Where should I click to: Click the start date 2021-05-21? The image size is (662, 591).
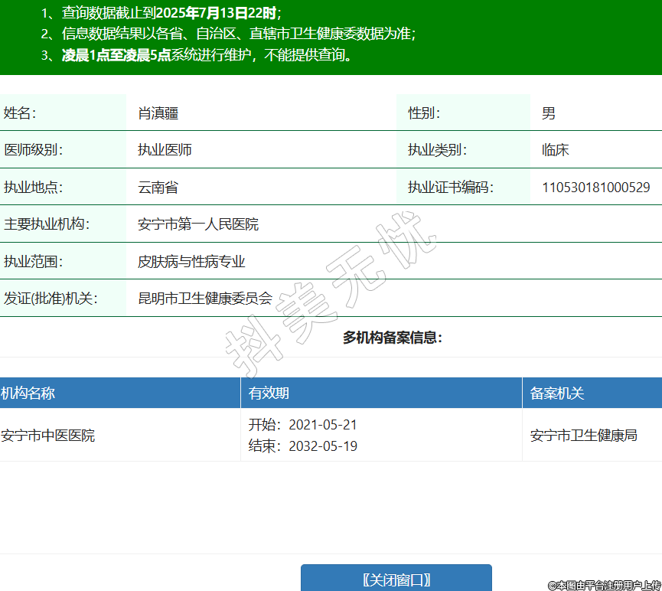[322, 425]
